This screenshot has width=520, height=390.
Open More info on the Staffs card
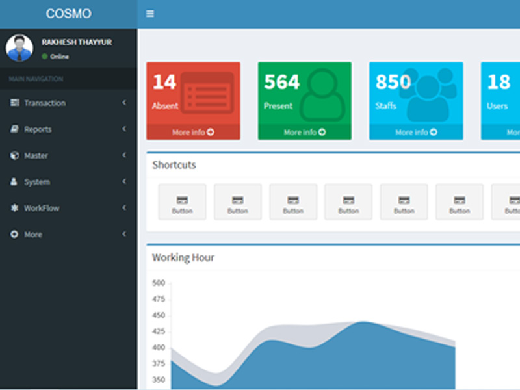tap(416, 133)
